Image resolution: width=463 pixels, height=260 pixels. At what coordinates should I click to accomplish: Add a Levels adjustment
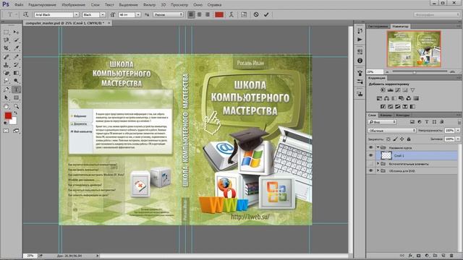[x=391, y=90]
